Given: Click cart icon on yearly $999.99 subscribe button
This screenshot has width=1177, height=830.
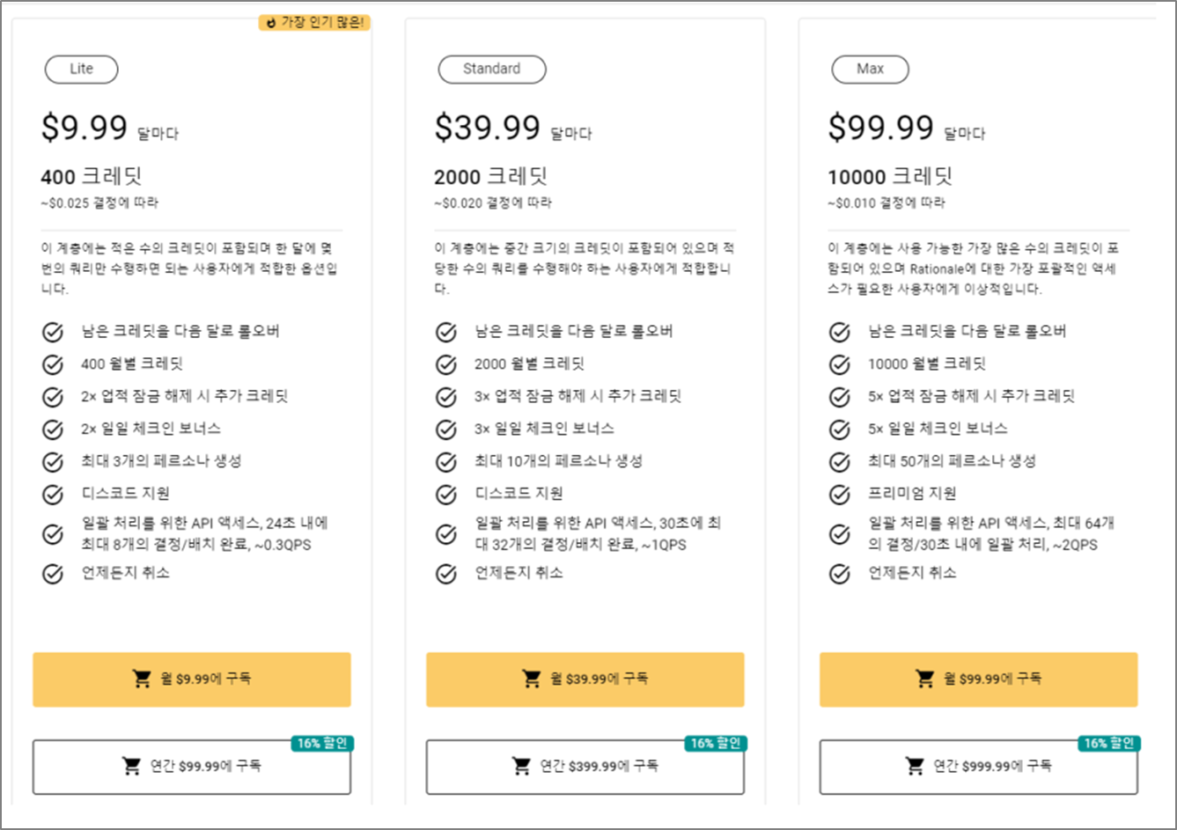Looking at the screenshot, I should coord(916,766).
